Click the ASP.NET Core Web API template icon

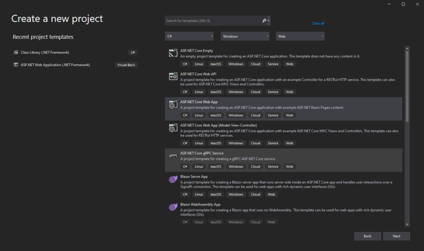click(173, 76)
